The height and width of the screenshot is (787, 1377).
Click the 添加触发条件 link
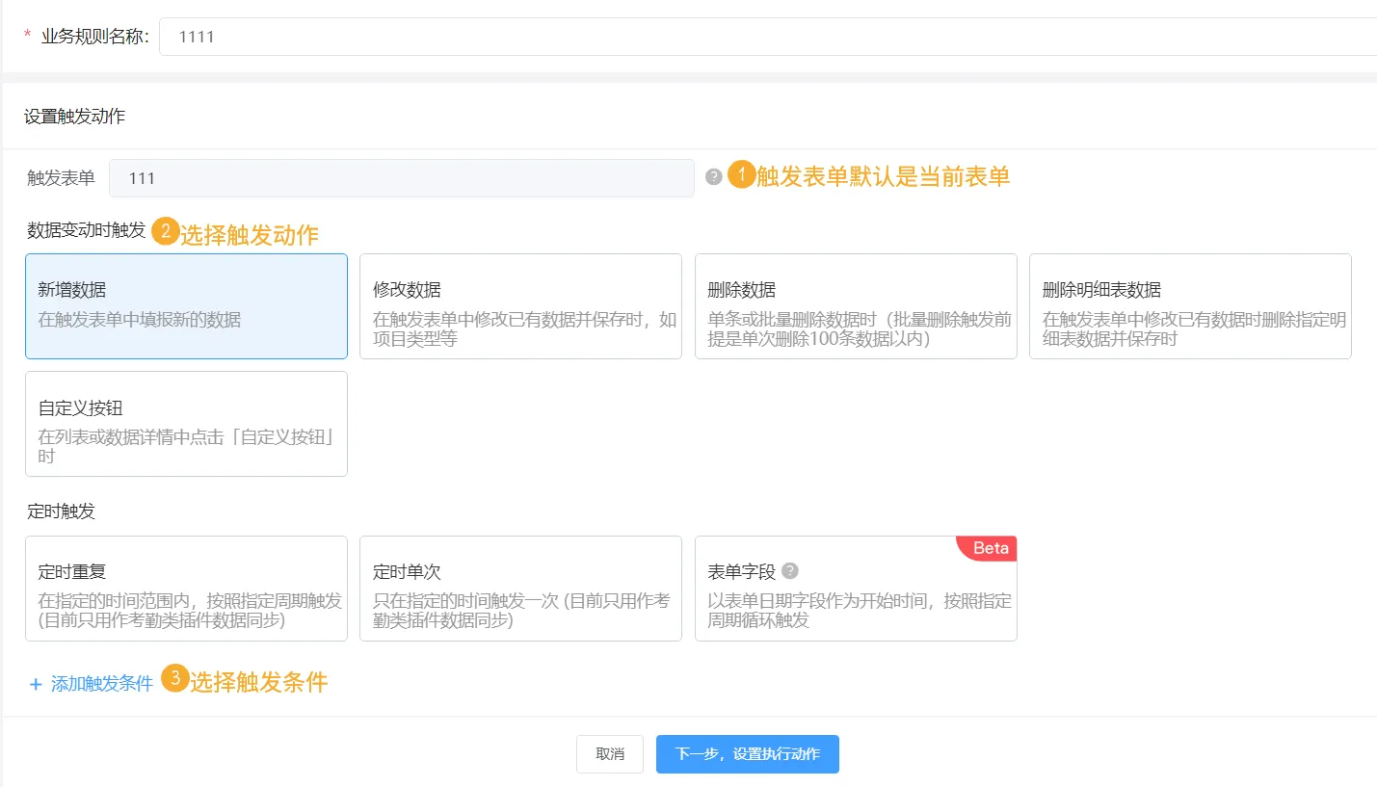[101, 685]
